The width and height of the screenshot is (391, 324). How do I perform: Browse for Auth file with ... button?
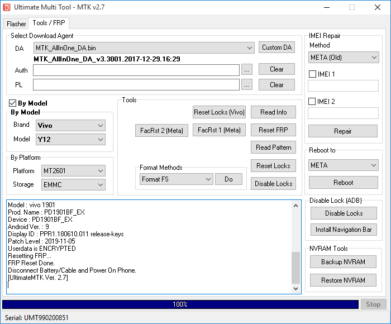pyautogui.click(x=247, y=70)
